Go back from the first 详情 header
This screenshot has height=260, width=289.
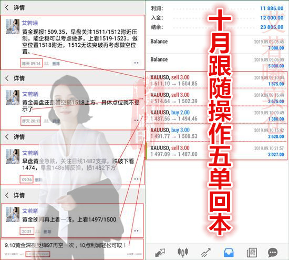point(7,7)
